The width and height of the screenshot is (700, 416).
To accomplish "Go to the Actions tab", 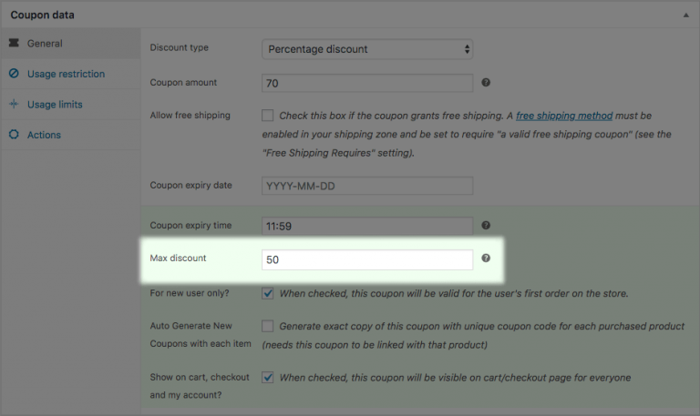I will coord(44,135).
